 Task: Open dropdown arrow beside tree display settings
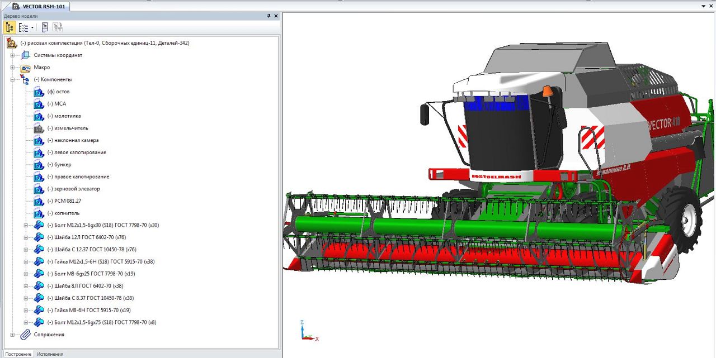(x=32, y=27)
